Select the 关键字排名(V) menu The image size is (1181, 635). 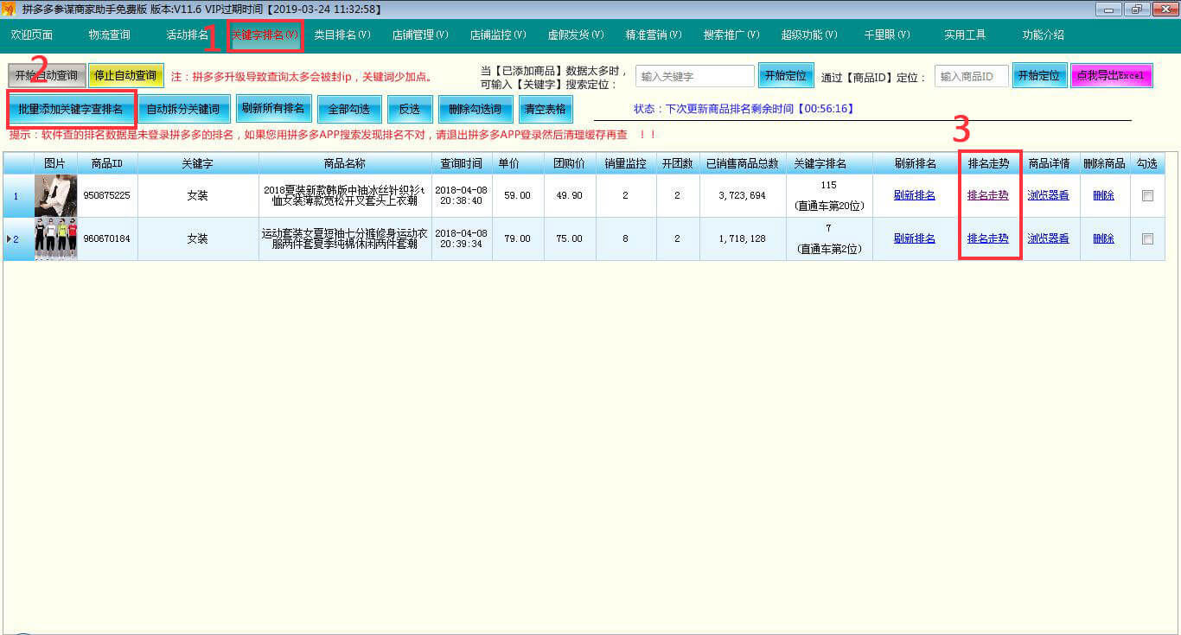265,35
